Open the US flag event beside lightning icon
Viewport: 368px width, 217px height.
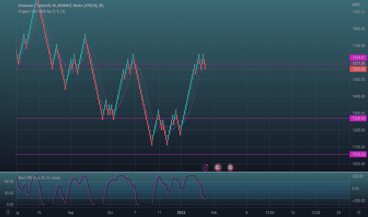coord(218,168)
